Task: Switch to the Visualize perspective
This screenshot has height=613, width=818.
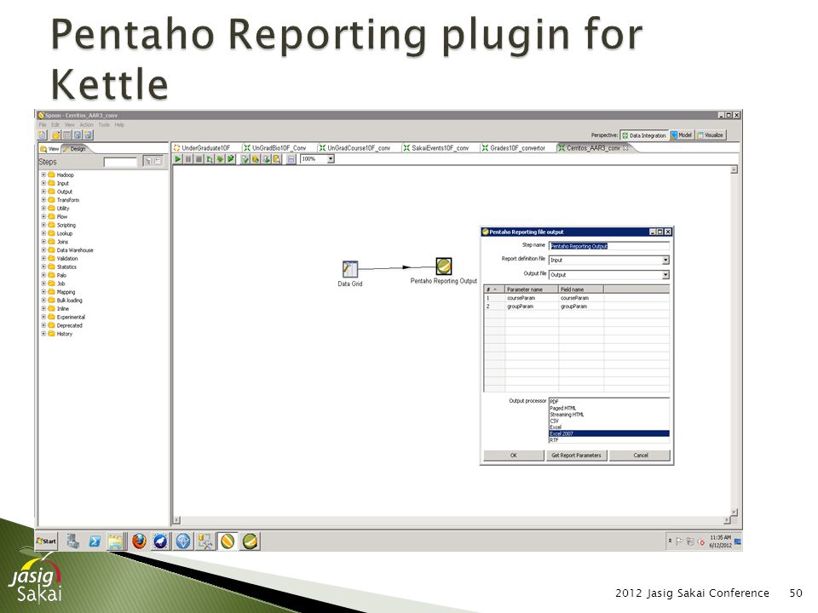Action: coord(710,135)
